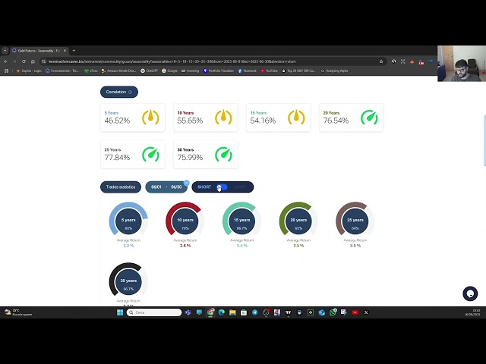
Task: Select the SHORT direction label
Action: 204,187
